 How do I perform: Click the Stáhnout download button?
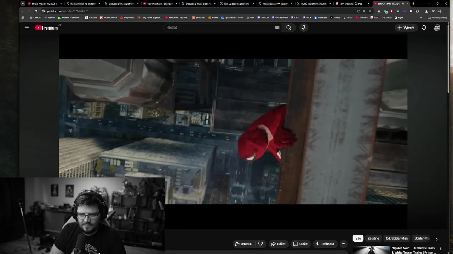325,244
